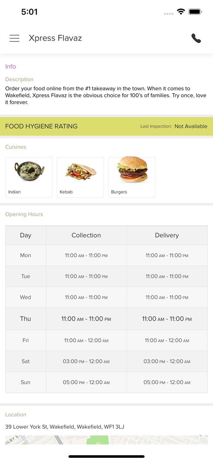Tap the battery status icon
Screen dimensions: 213x462
point(195,12)
